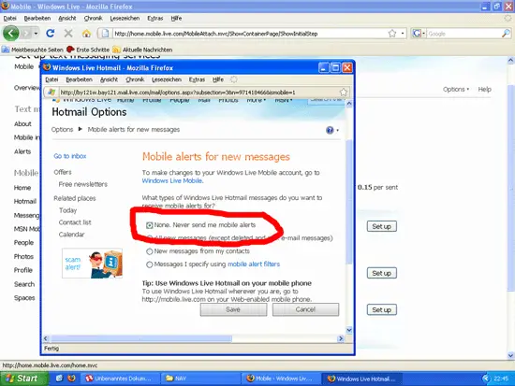Image resolution: width=515 pixels, height=386 pixels.
Task: Click the Save button
Action: click(233, 309)
